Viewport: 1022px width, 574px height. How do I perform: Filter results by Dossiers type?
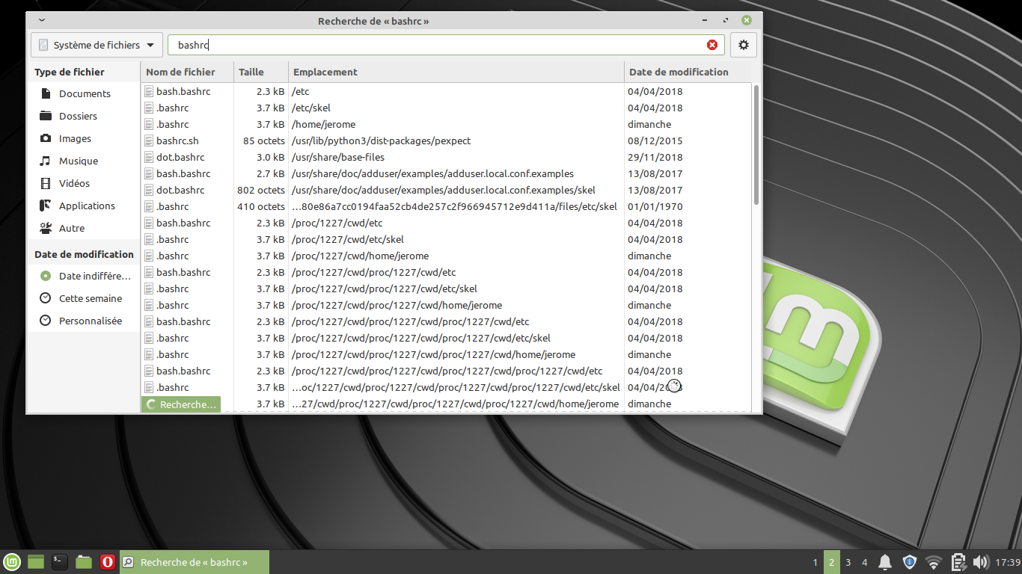tap(78, 116)
